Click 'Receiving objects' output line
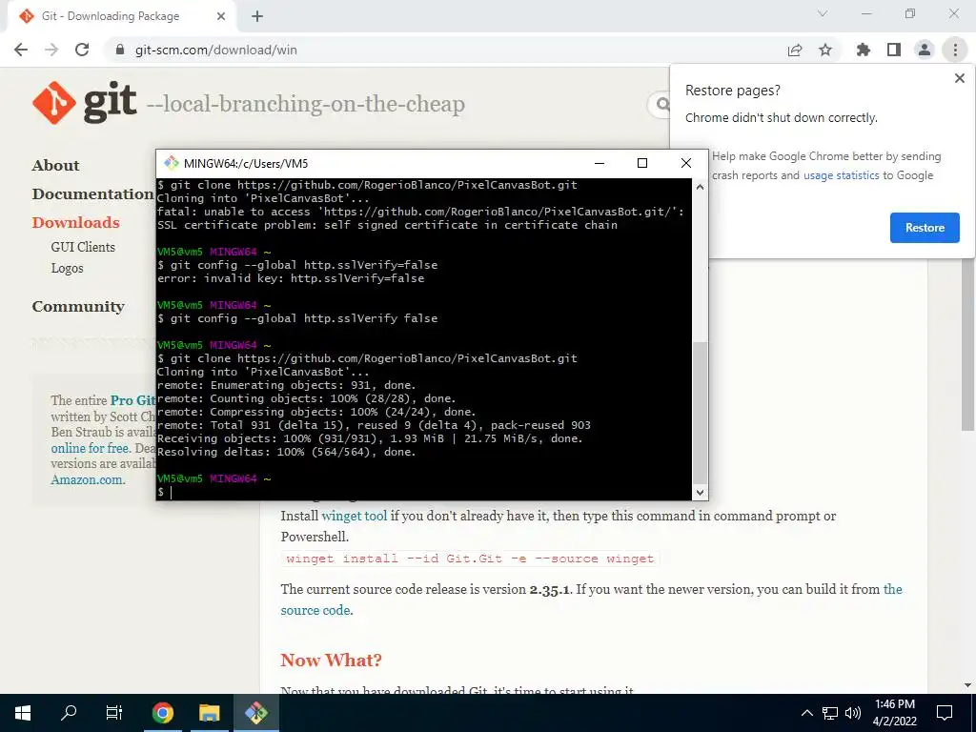This screenshot has height=732, width=976. coord(370,438)
